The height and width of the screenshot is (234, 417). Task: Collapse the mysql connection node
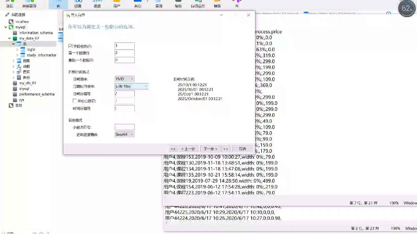pos(6,27)
